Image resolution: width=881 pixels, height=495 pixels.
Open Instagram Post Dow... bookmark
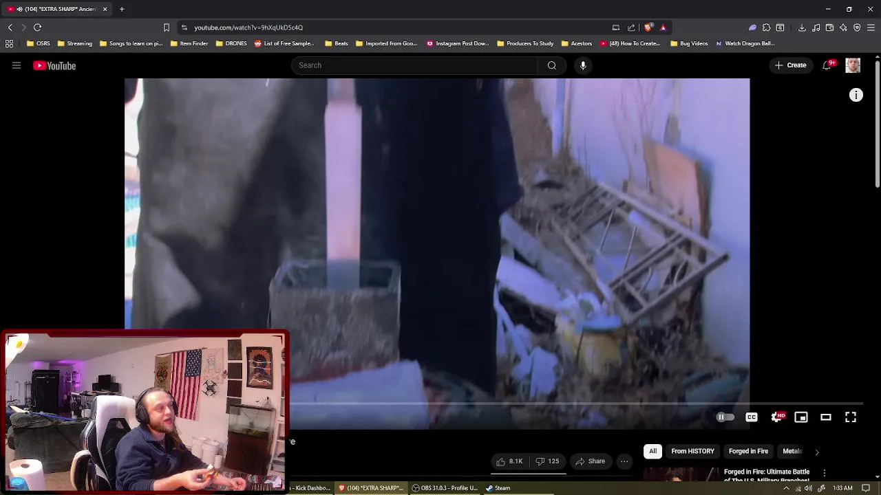point(458,43)
